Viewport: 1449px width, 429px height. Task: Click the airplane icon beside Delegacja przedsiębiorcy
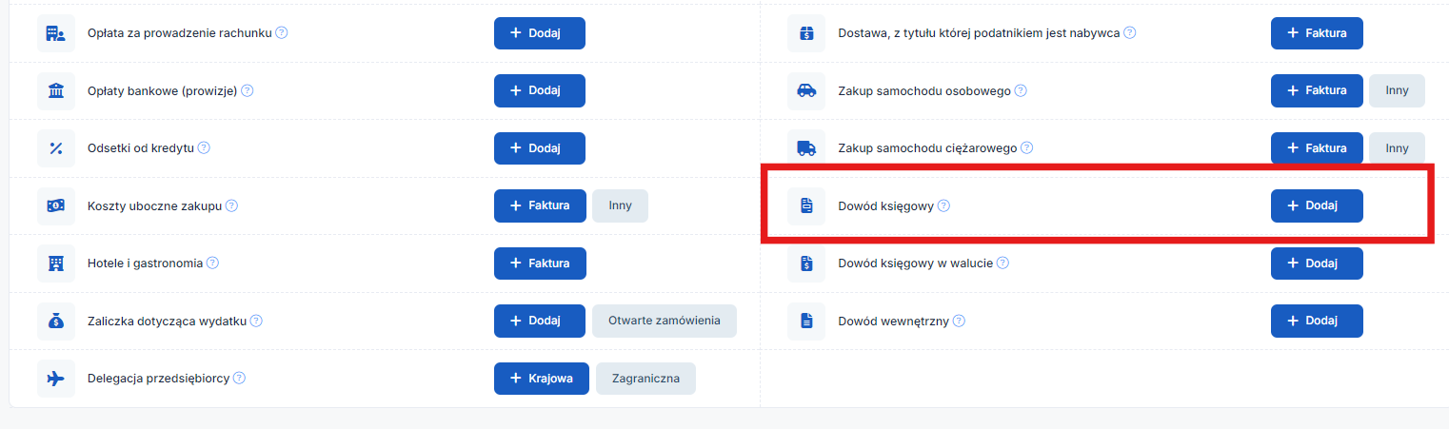pos(55,378)
